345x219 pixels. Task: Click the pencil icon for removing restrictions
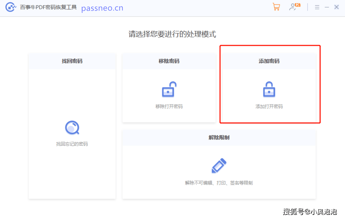(219, 166)
